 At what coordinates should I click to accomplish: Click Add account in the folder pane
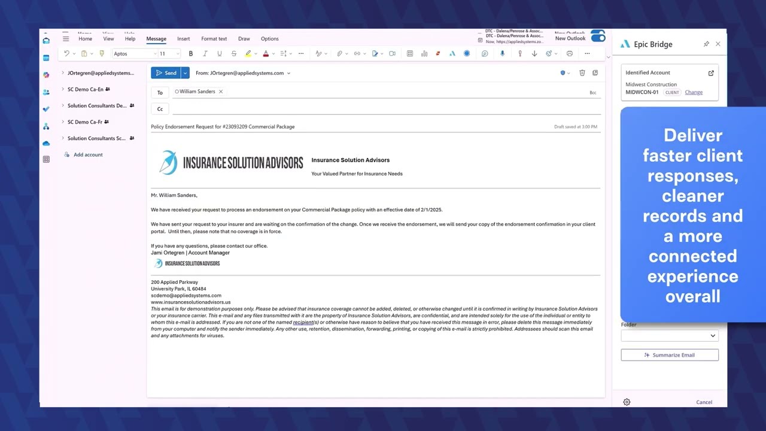click(88, 154)
